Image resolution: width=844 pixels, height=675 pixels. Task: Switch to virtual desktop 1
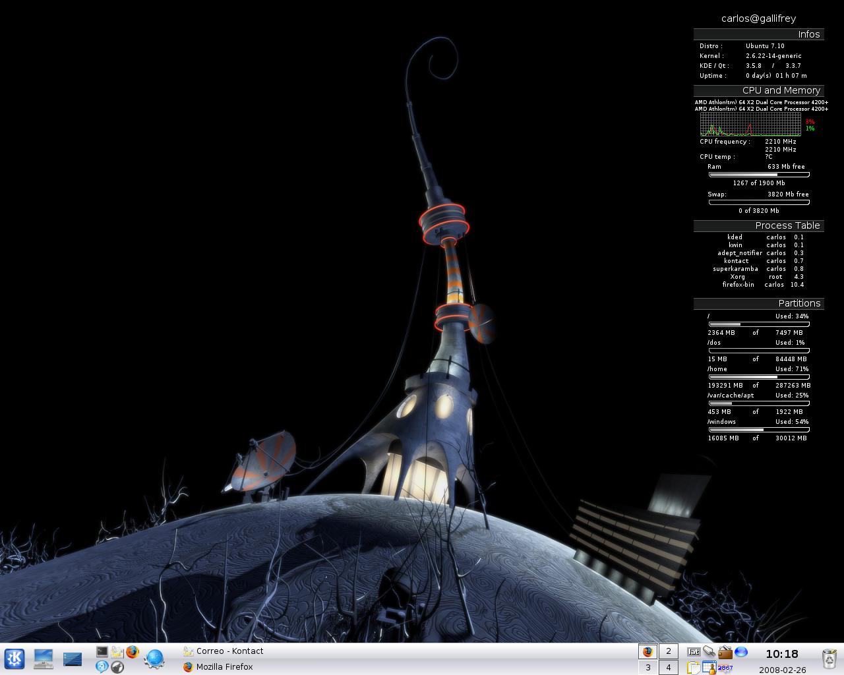pos(648,651)
